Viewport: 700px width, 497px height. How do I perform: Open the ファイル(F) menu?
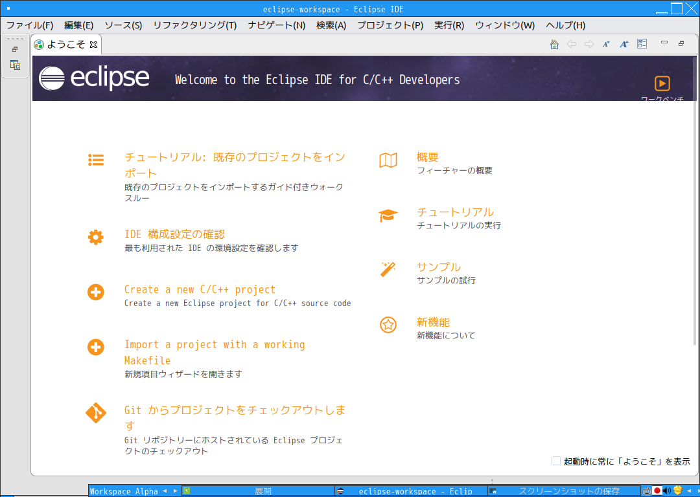point(29,25)
